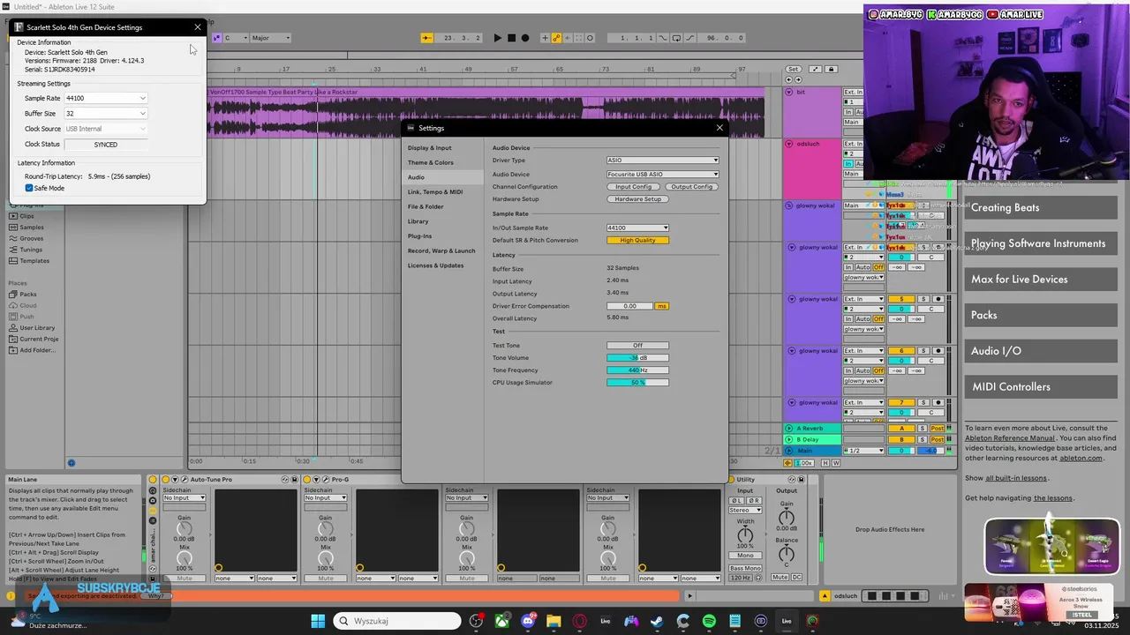Click the Input Config button
The height and width of the screenshot is (635, 1130).
(x=634, y=187)
